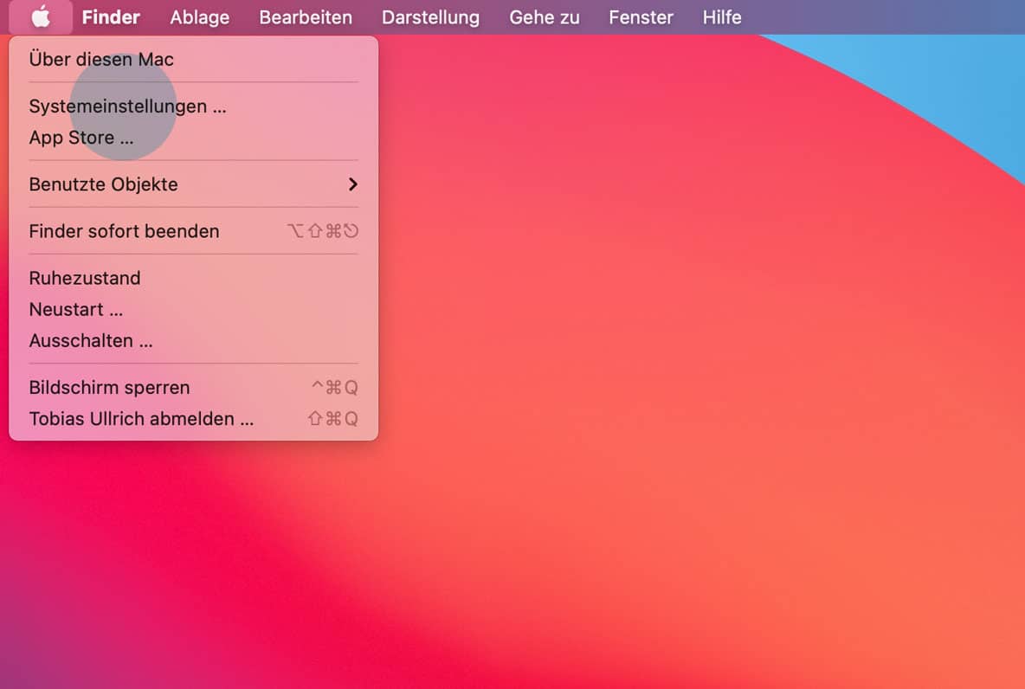This screenshot has height=689, width=1025.
Task: Open the Finder menu
Action: tap(111, 17)
